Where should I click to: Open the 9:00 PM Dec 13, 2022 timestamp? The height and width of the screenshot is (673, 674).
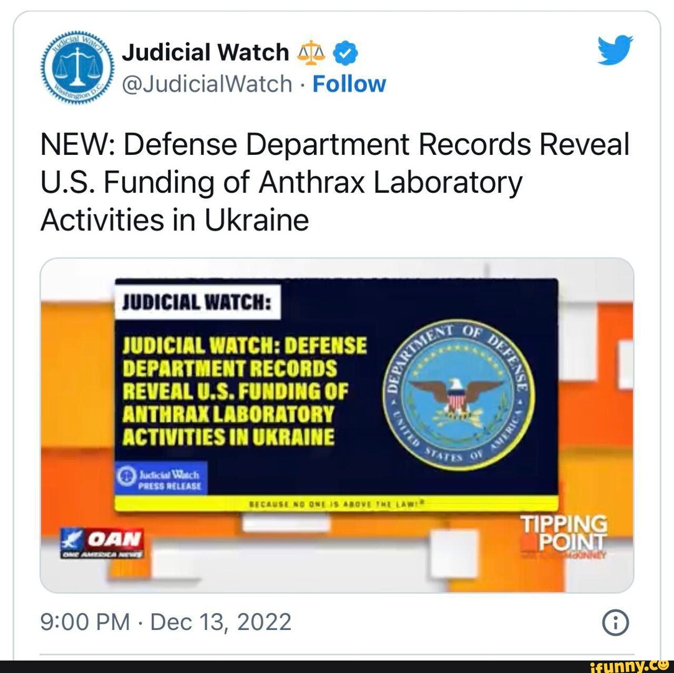(x=166, y=622)
